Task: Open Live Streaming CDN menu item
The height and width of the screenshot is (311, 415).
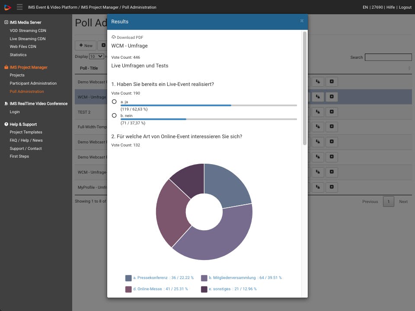Action: tap(28, 38)
